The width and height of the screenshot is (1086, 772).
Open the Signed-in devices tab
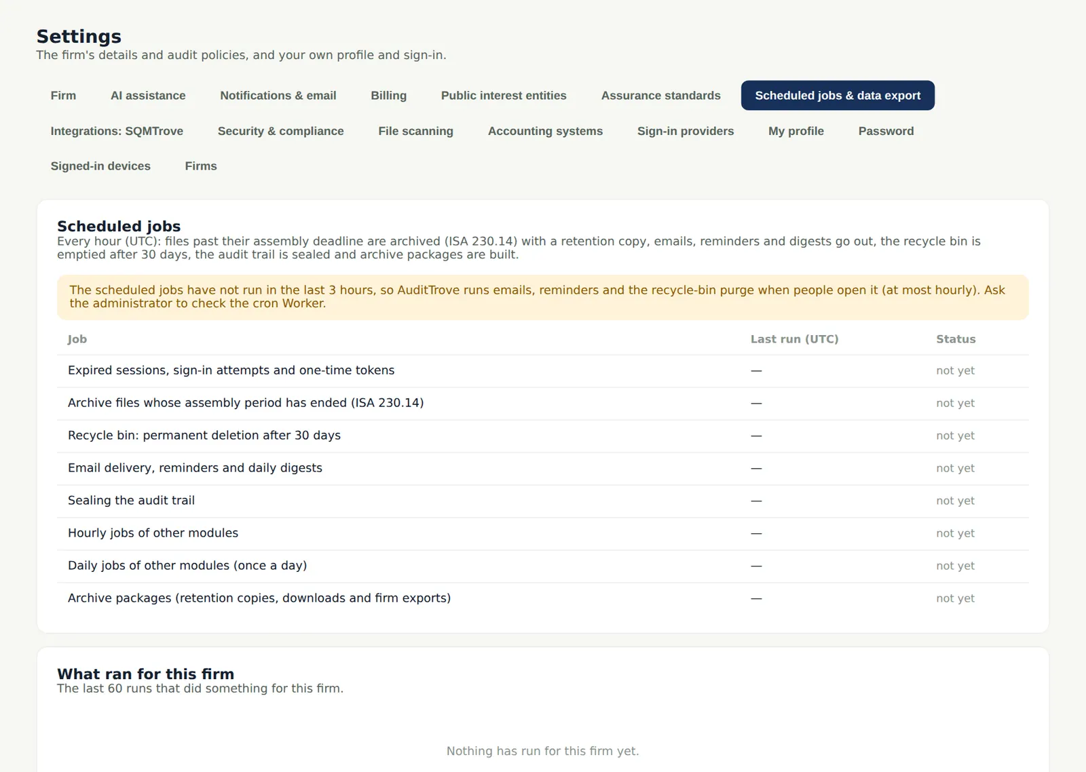tap(100, 166)
